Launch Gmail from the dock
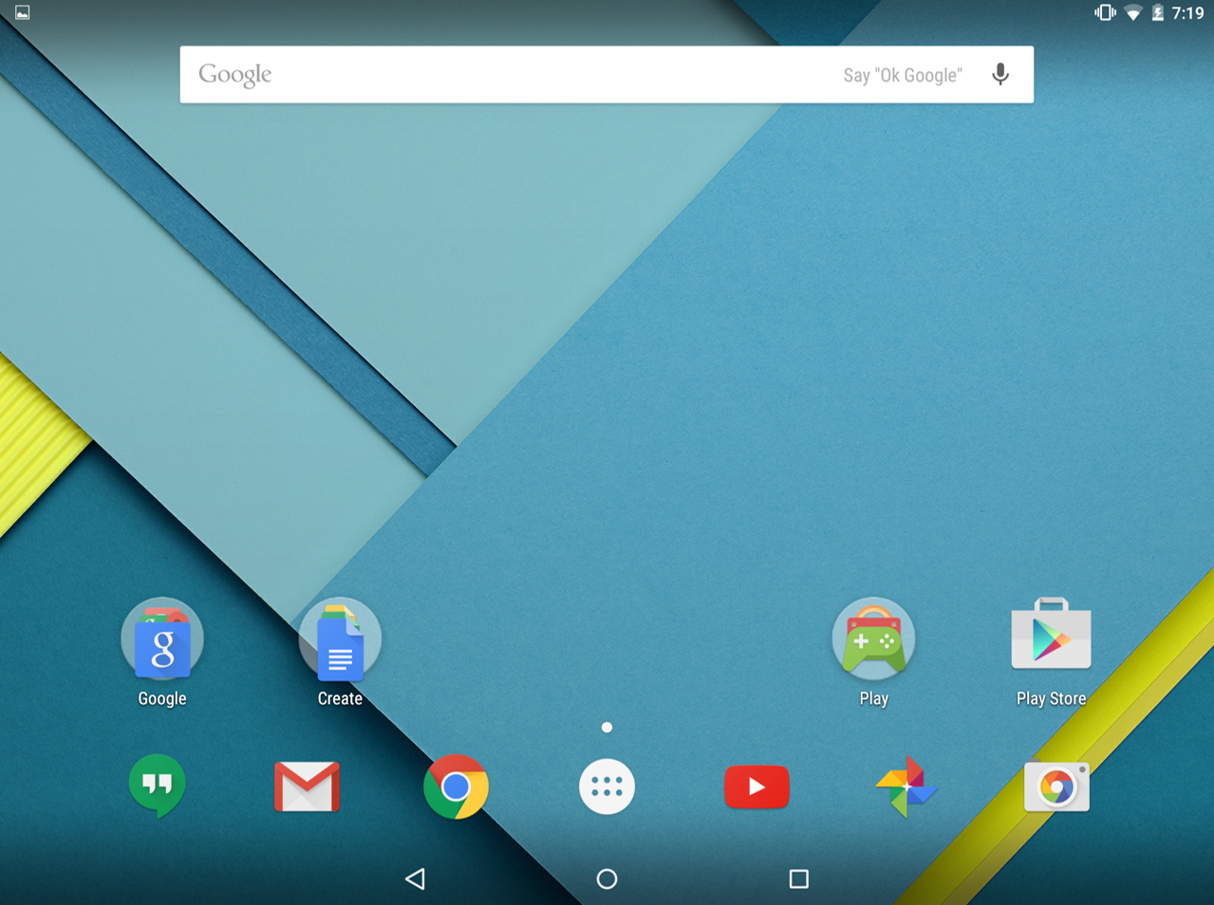 (307, 786)
